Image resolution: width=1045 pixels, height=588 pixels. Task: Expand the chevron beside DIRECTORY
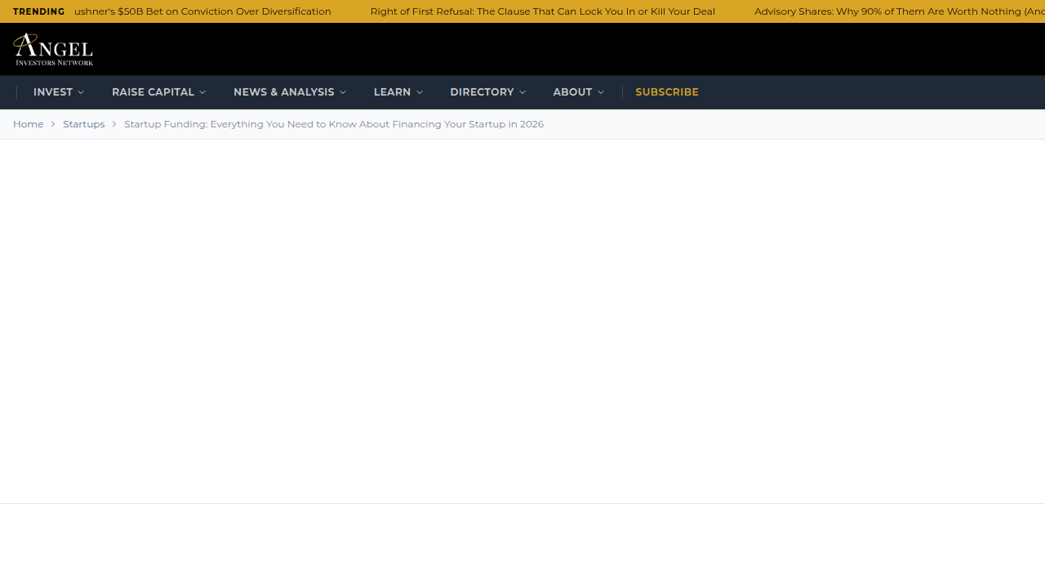coord(522,92)
